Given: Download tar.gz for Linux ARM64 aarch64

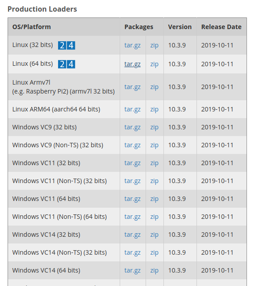Looking at the screenshot, I should (x=133, y=109).
